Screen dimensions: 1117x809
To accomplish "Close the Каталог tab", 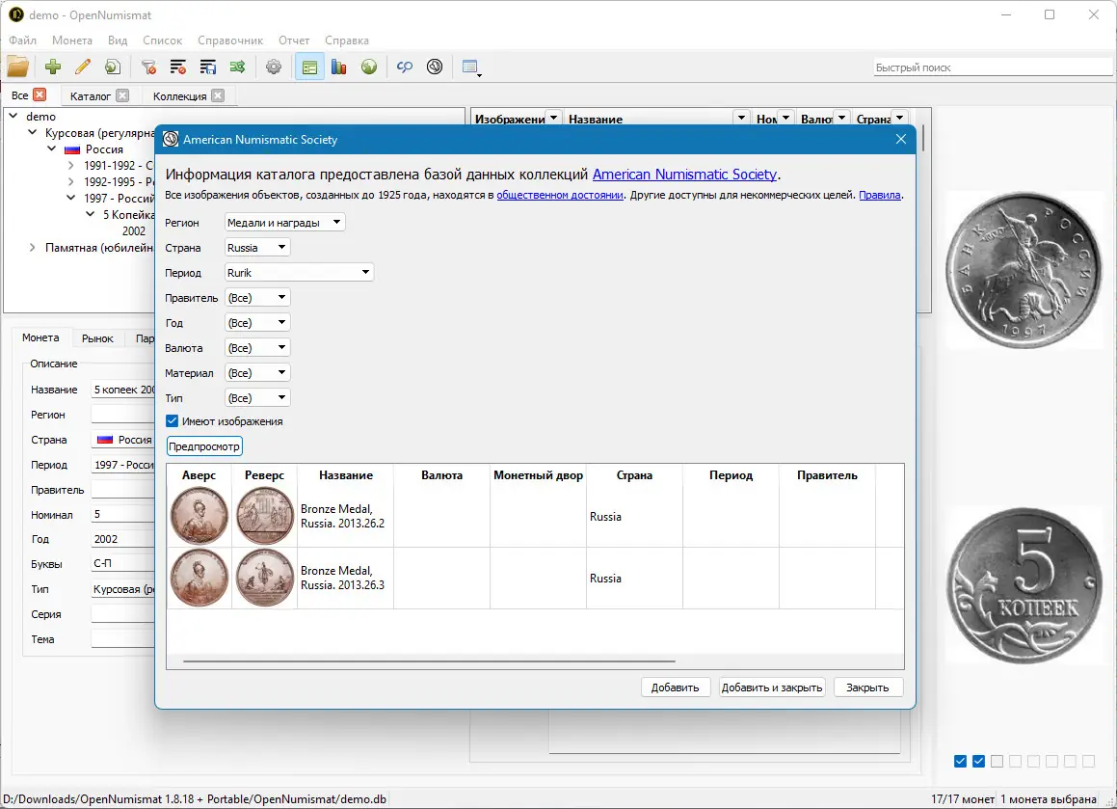I will pyautogui.click(x=122, y=95).
